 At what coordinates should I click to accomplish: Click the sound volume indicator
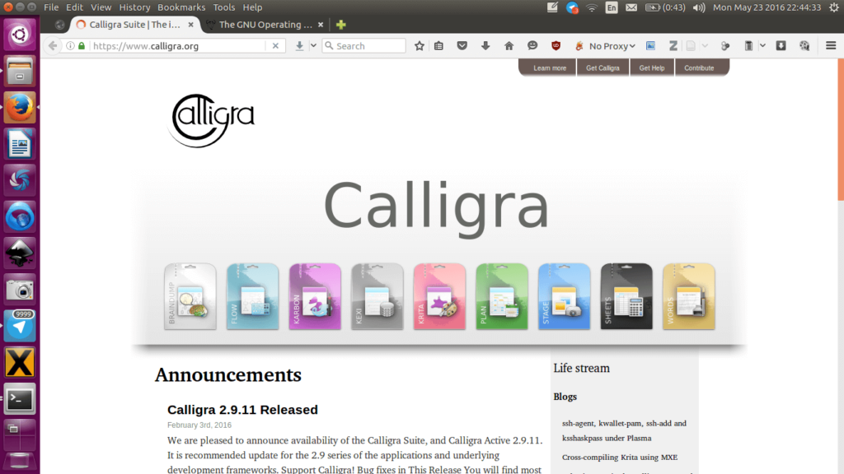click(x=699, y=7)
